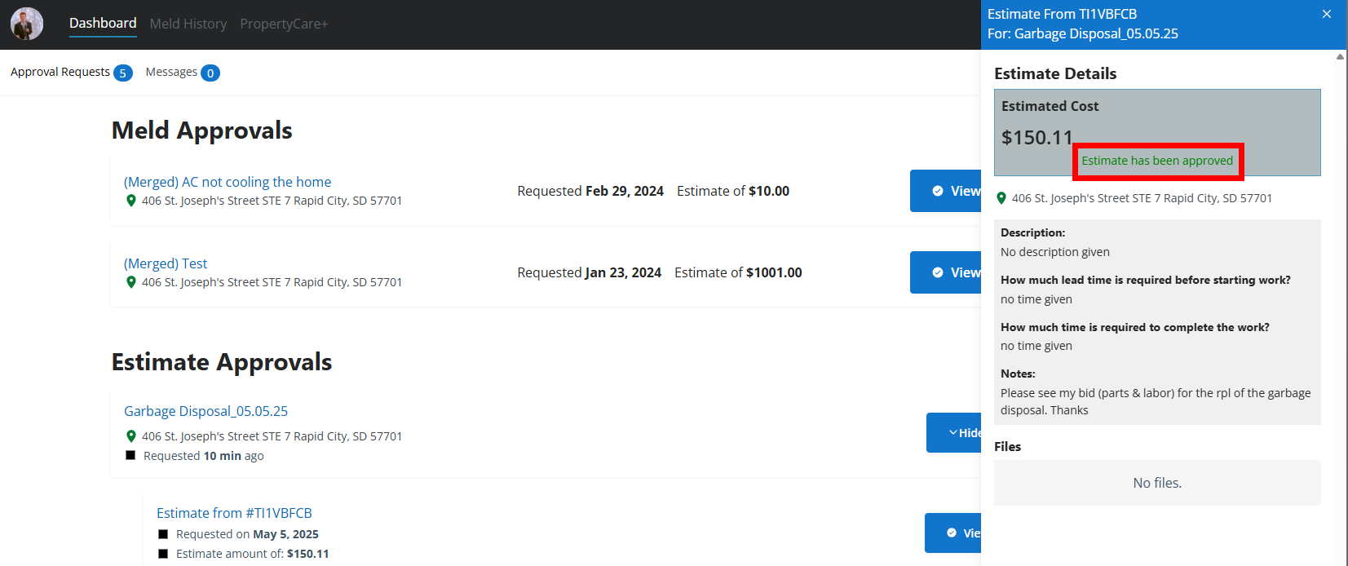Click black square beside Estimate amount of $150.11

163,554
